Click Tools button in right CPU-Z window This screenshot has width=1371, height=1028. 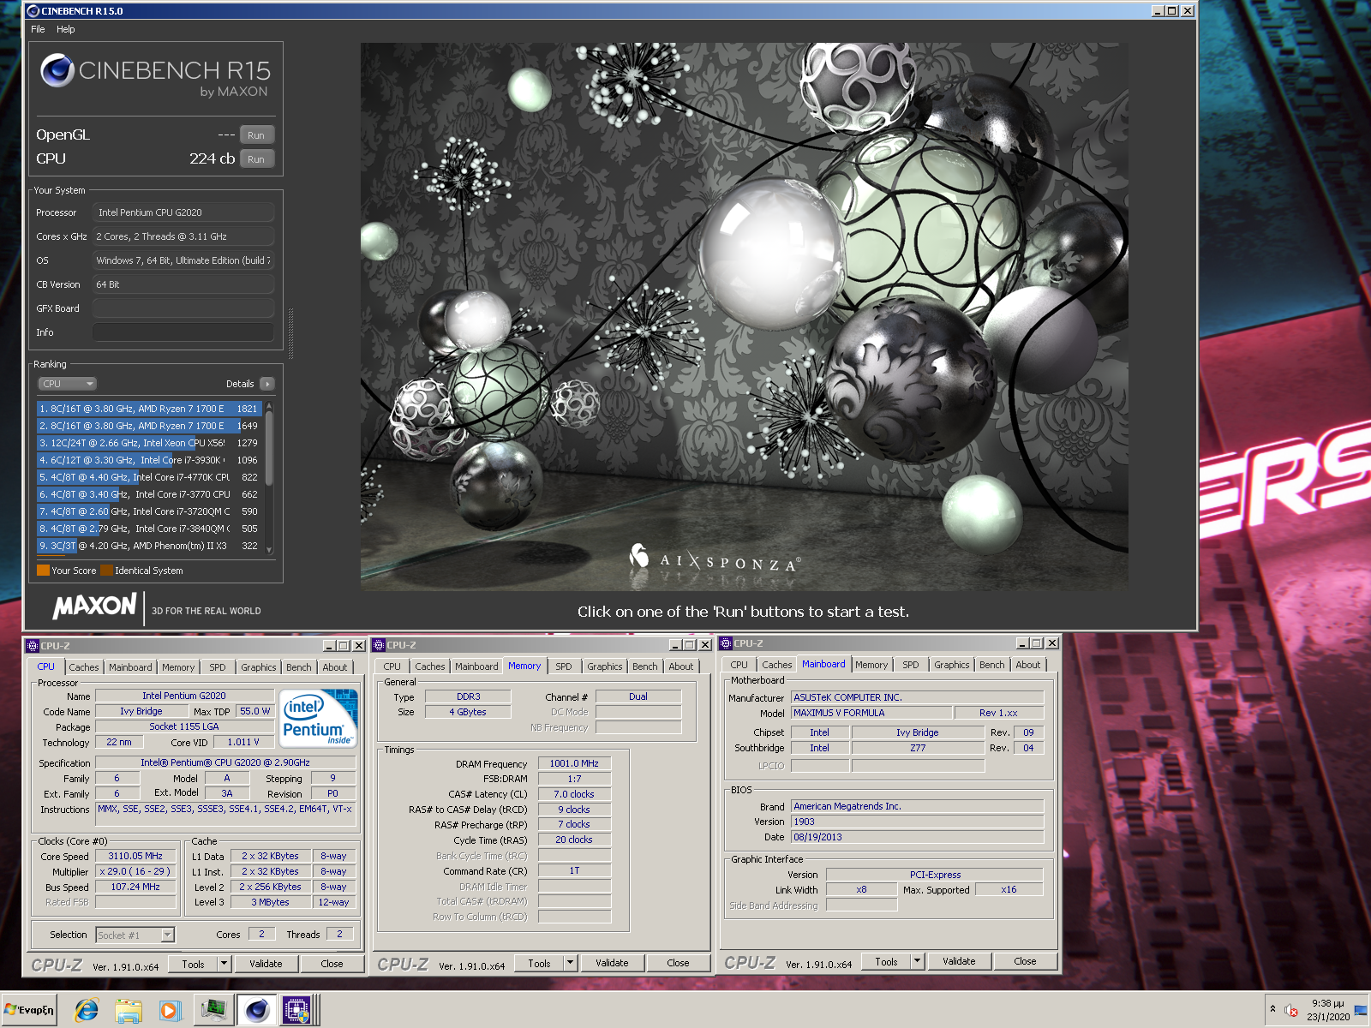click(x=887, y=961)
